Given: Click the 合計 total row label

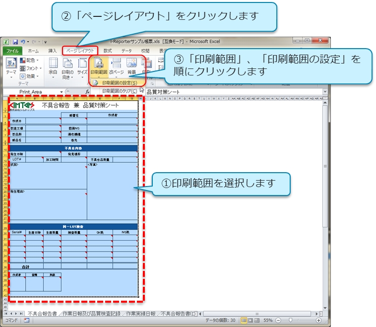Looking at the screenshot, I should 26,267.
